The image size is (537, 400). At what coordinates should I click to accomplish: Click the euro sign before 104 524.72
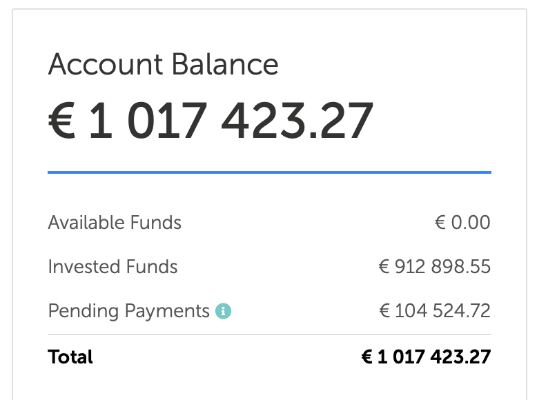385,311
